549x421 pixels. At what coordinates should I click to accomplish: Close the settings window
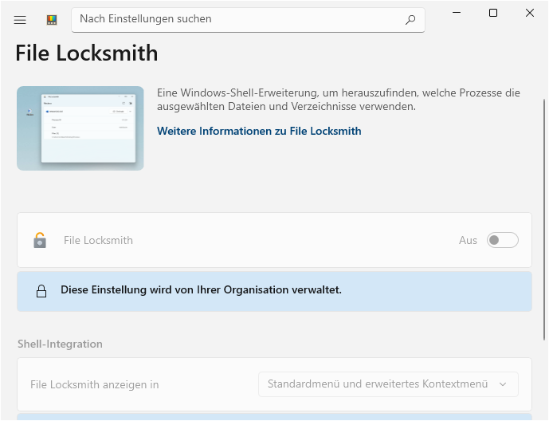530,13
